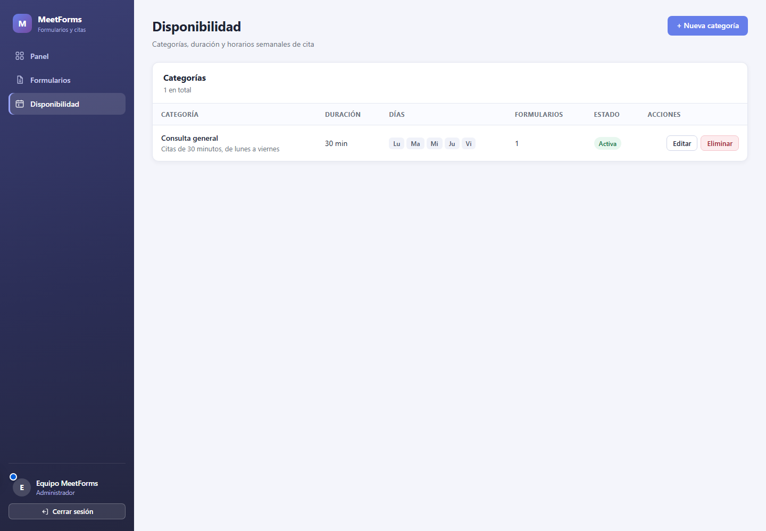Click the FORMULARIOS column header
766x531 pixels.
(539, 114)
